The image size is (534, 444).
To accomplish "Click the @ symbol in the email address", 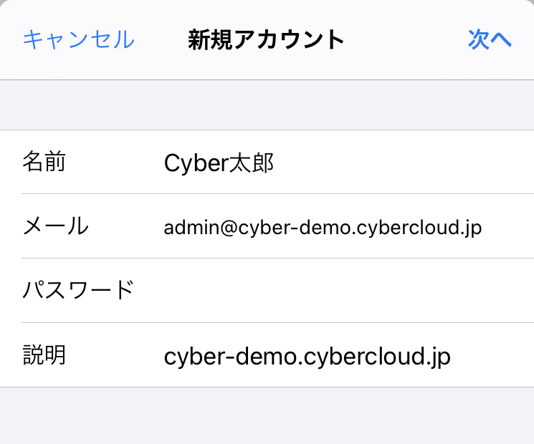I will [x=229, y=228].
